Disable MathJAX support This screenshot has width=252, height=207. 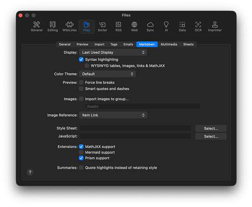coord(81,147)
